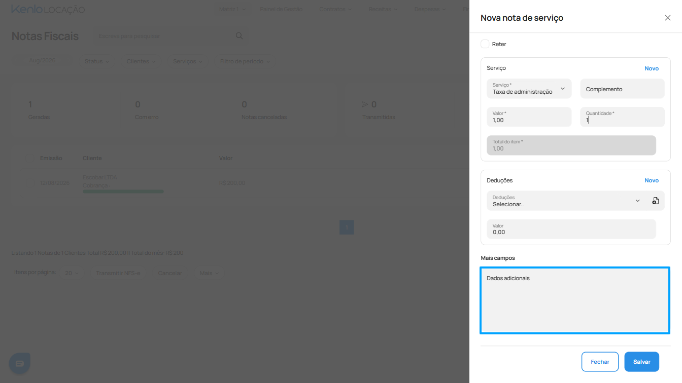Click the Fechar button
The image size is (682, 383).
pyautogui.click(x=600, y=362)
